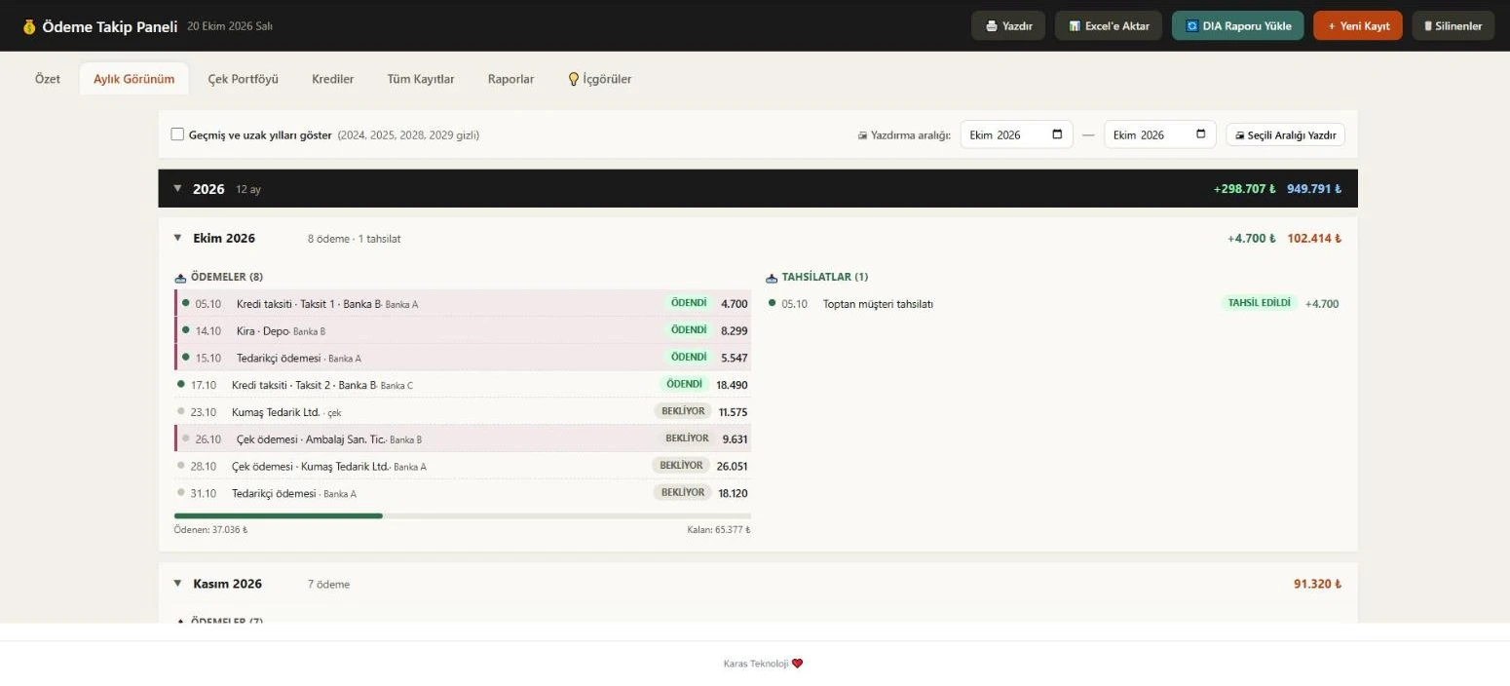Open the Raporlar tab
The width and height of the screenshot is (1510, 686).
pos(511,79)
